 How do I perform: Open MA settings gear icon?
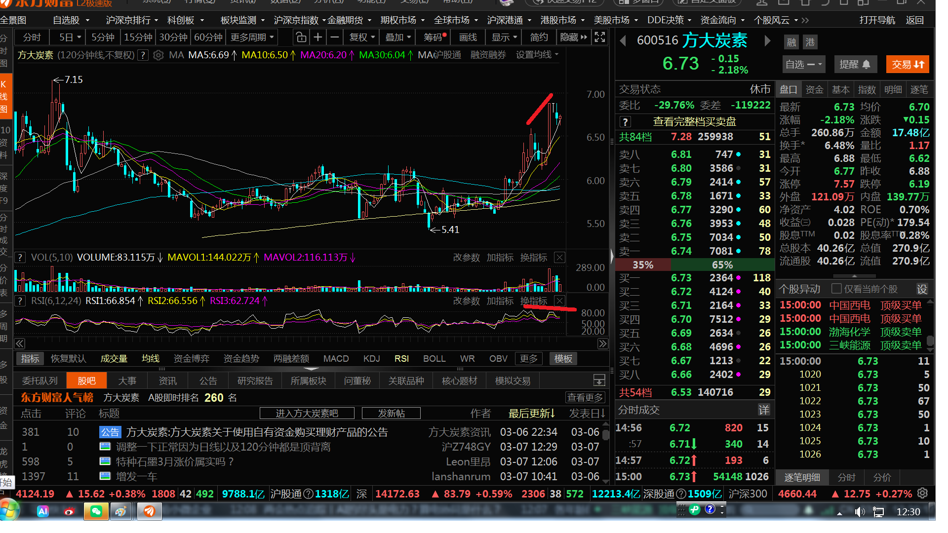point(158,55)
